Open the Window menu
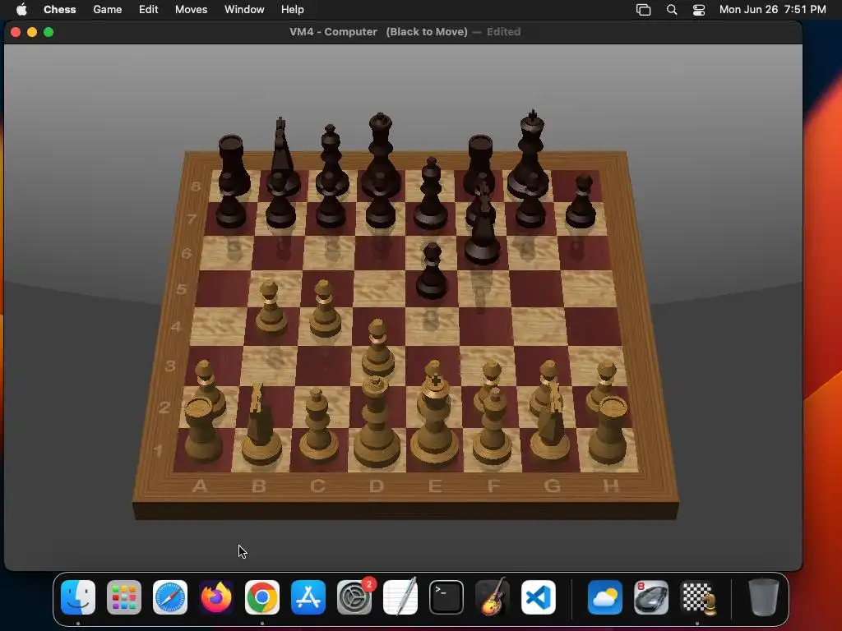The height and width of the screenshot is (631, 842). point(244,10)
